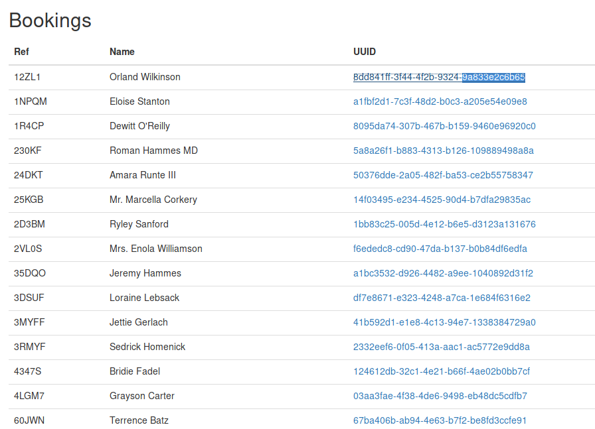Follow Amara Runte III UUID link

click(443, 175)
